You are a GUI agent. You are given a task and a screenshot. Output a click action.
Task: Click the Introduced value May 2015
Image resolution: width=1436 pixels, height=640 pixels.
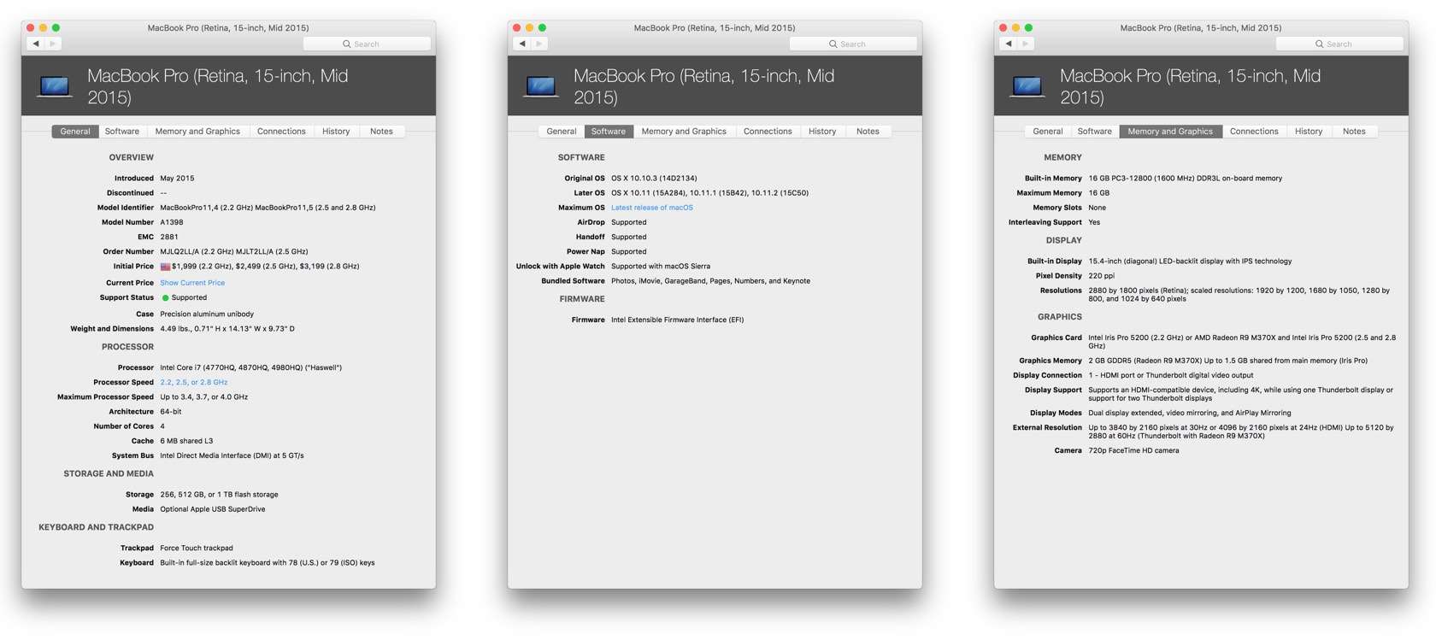coord(177,179)
